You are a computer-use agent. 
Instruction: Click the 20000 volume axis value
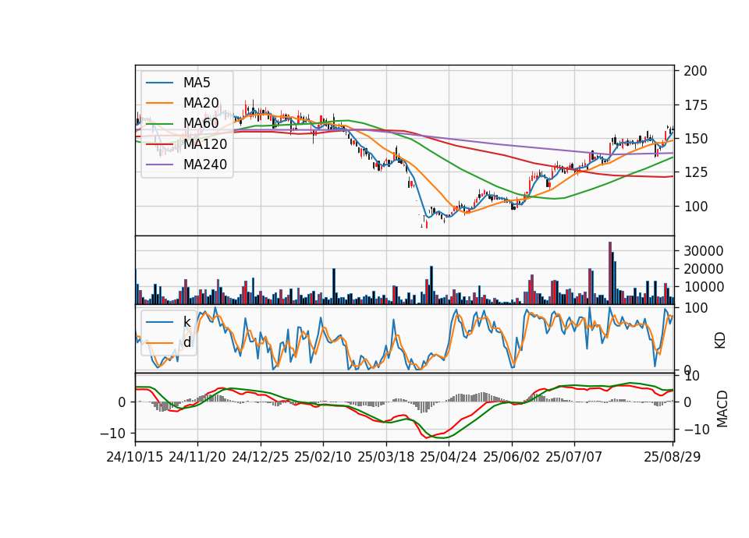coord(703,269)
